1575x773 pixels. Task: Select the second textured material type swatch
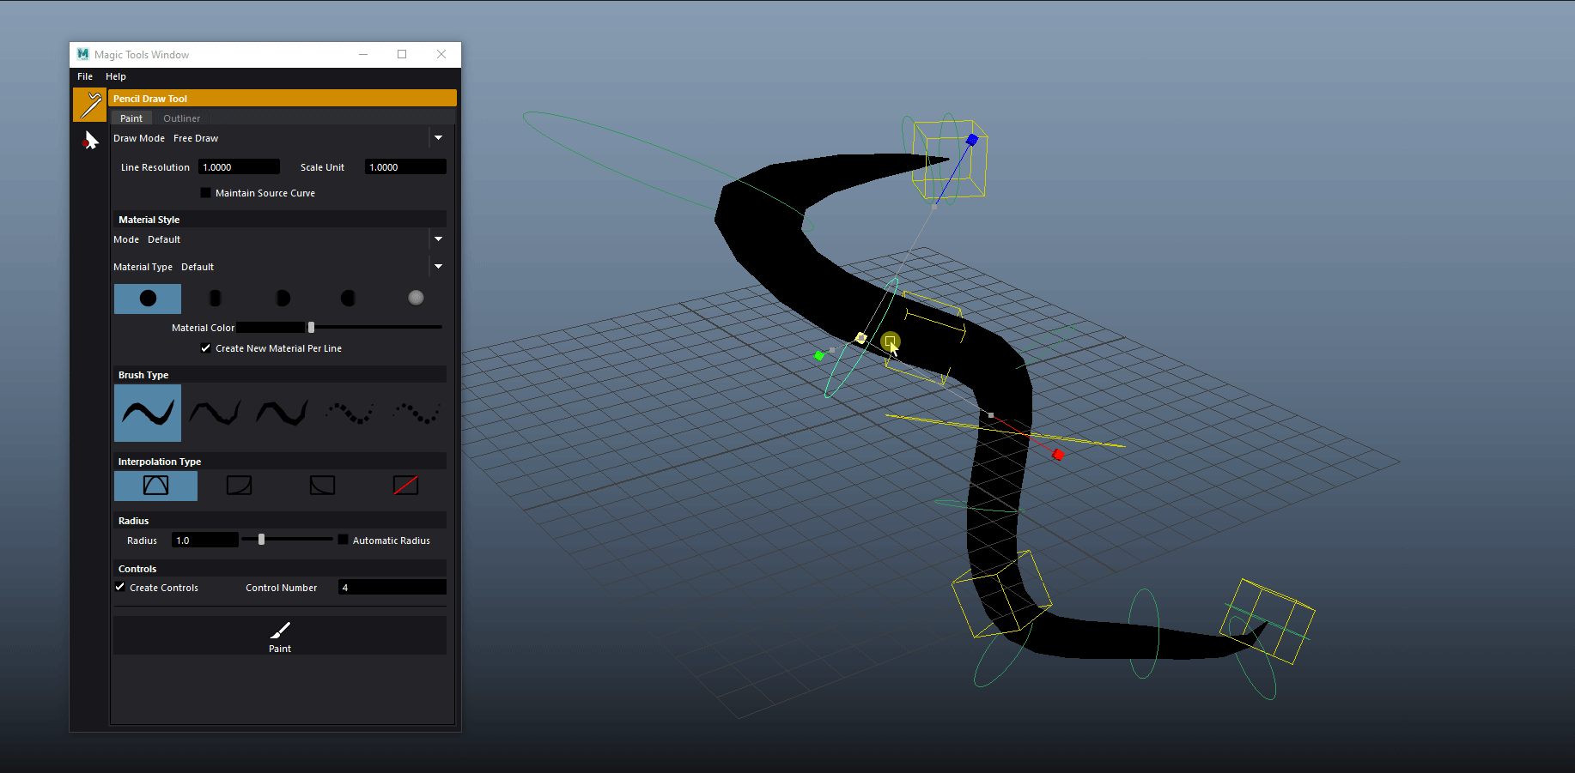click(x=215, y=298)
